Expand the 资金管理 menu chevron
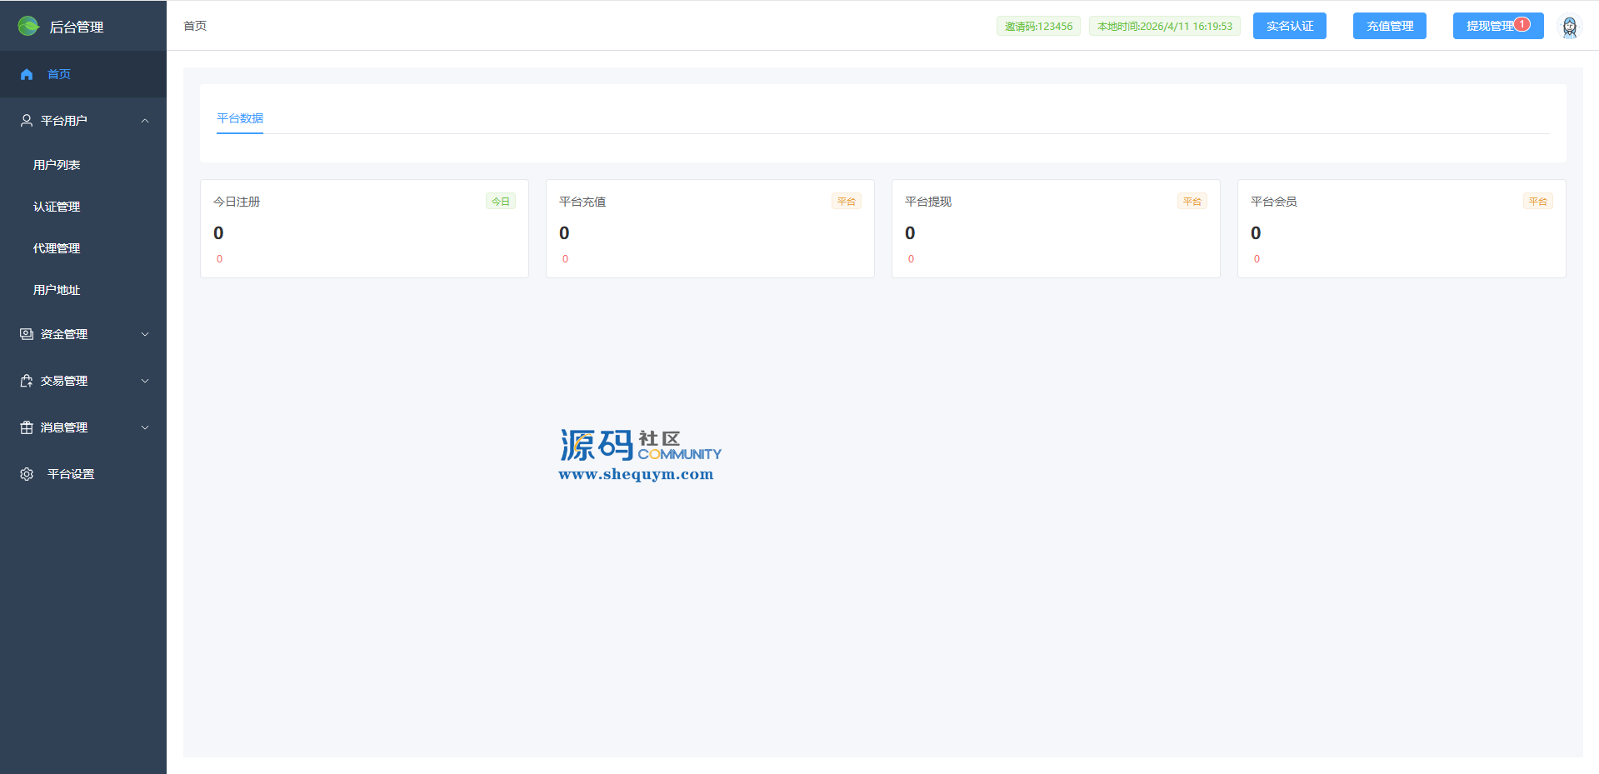Viewport: 1599px width, 774px height. point(145,334)
